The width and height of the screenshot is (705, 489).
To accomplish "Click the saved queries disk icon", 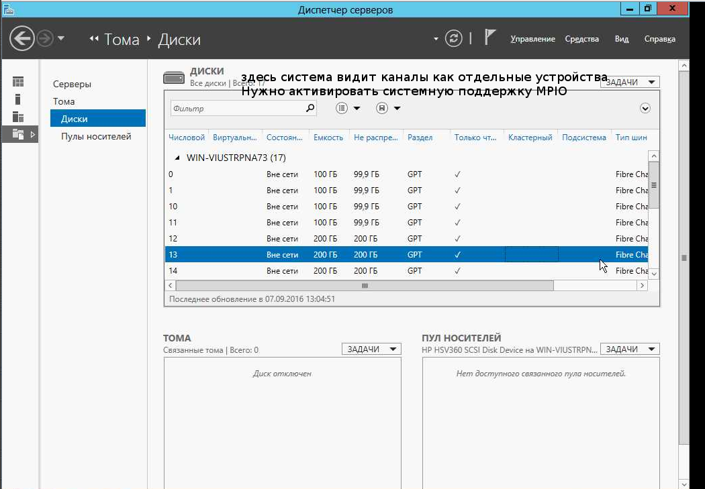I will pyautogui.click(x=382, y=108).
